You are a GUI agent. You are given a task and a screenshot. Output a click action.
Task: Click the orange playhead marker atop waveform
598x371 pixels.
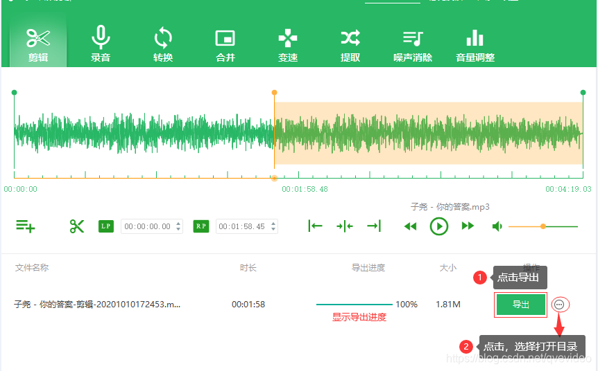point(274,93)
